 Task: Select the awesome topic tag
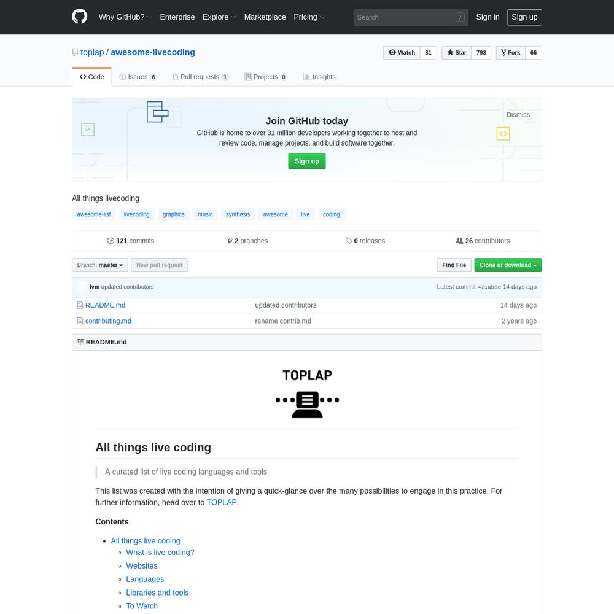(x=275, y=214)
